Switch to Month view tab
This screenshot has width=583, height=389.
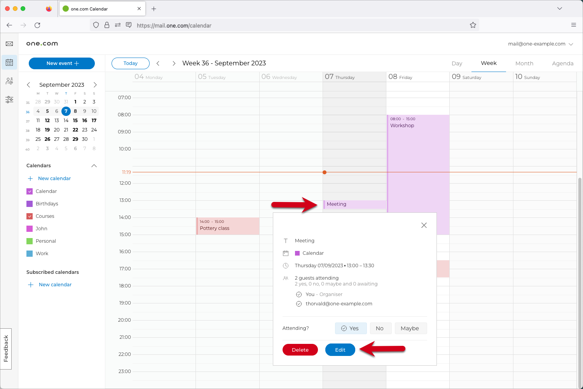[x=524, y=63]
